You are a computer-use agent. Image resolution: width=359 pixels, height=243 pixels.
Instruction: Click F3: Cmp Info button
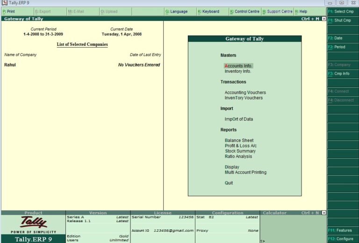coord(343,74)
